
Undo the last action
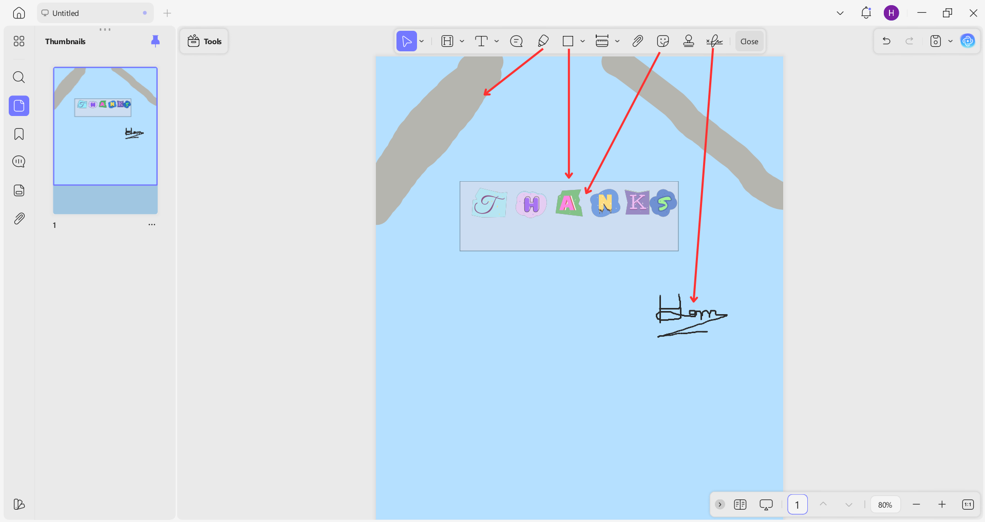(x=886, y=41)
